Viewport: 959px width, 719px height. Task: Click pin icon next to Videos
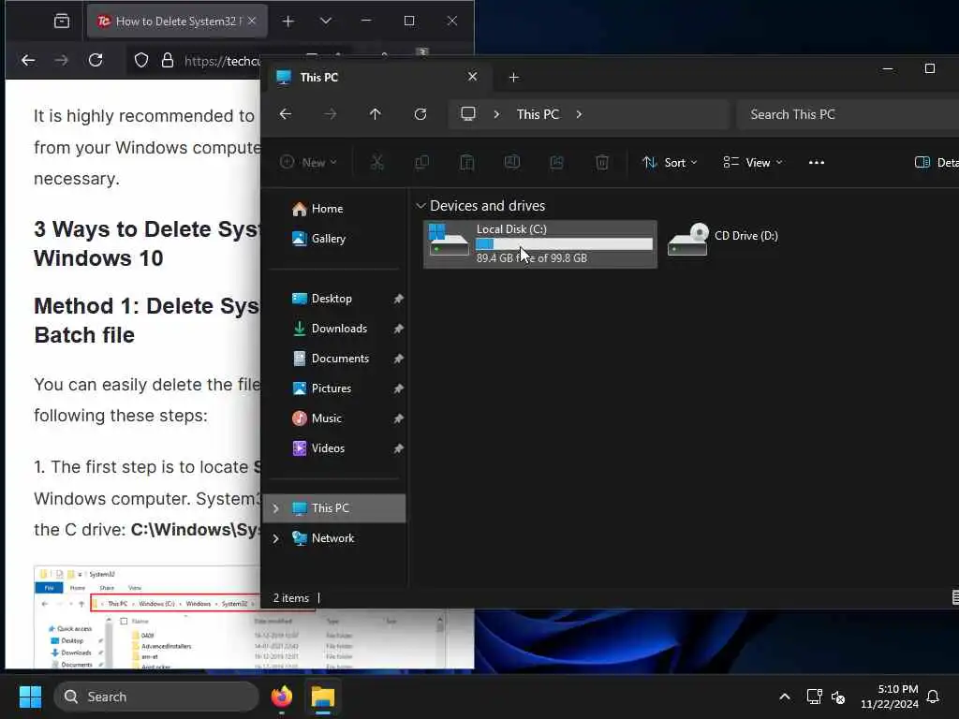(x=398, y=448)
